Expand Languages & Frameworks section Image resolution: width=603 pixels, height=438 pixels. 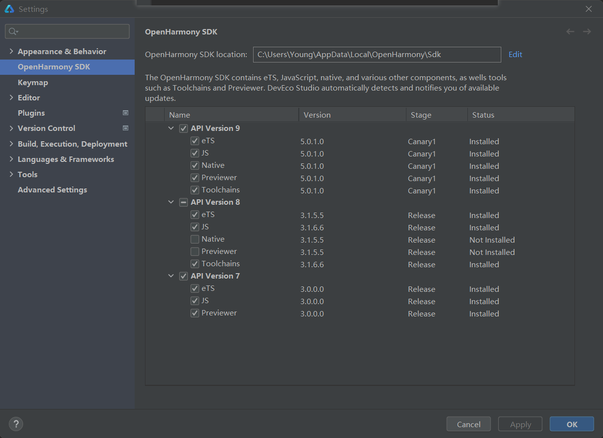[x=11, y=159]
